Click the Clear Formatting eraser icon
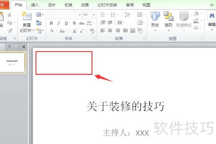The image size is (216, 144). click(x=92, y=31)
